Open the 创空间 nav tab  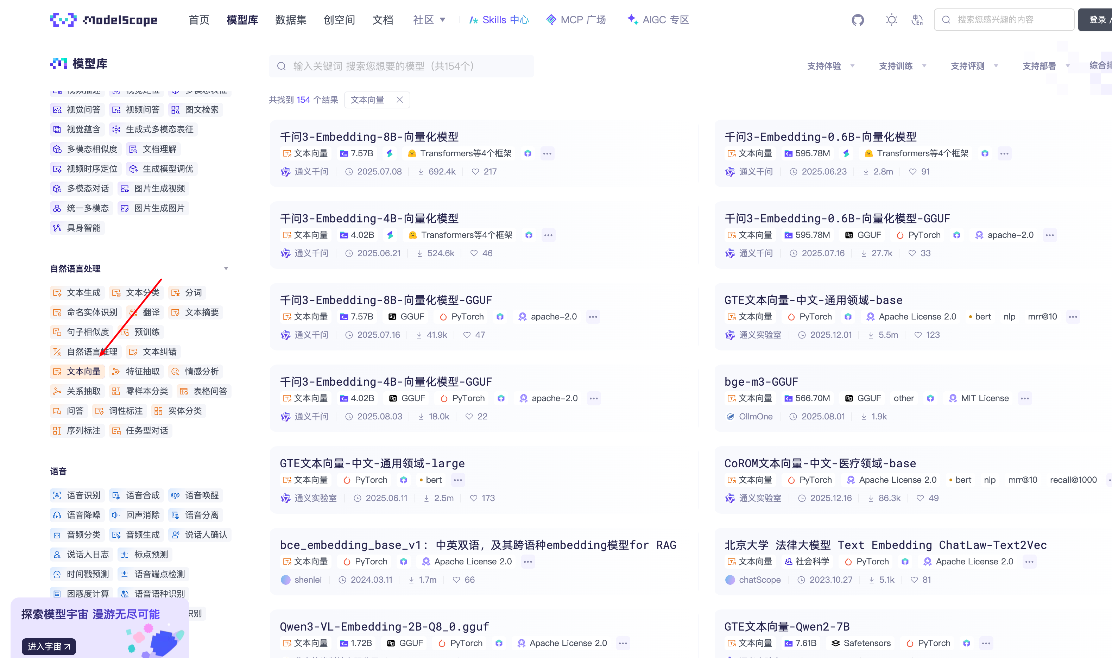point(339,20)
